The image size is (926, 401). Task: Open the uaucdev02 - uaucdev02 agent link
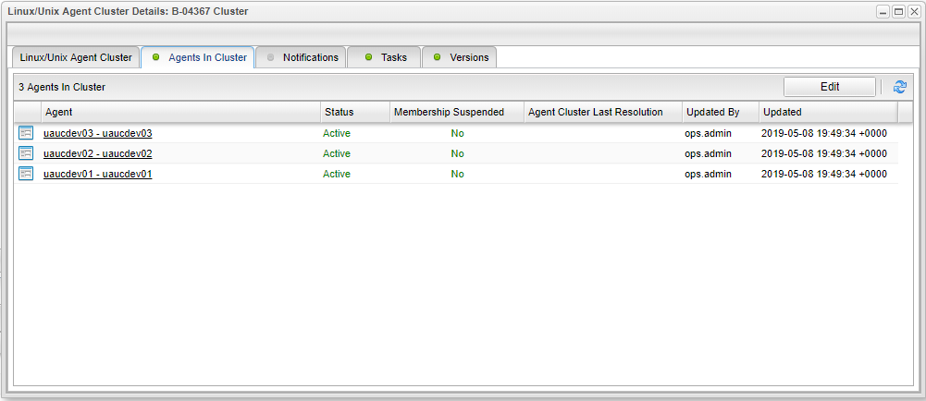pyautogui.click(x=97, y=153)
